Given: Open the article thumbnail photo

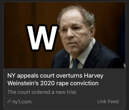Looking at the screenshot, I should pyautogui.click(x=64, y=35).
